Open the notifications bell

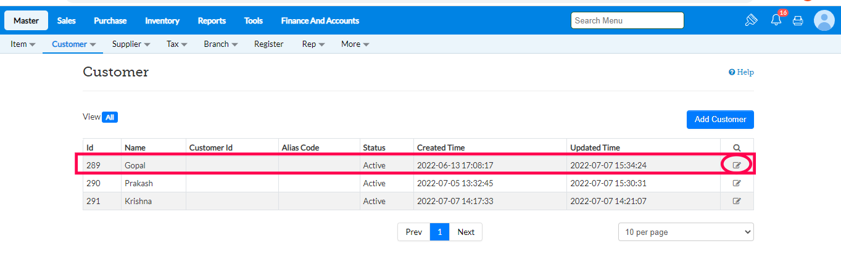tap(776, 20)
